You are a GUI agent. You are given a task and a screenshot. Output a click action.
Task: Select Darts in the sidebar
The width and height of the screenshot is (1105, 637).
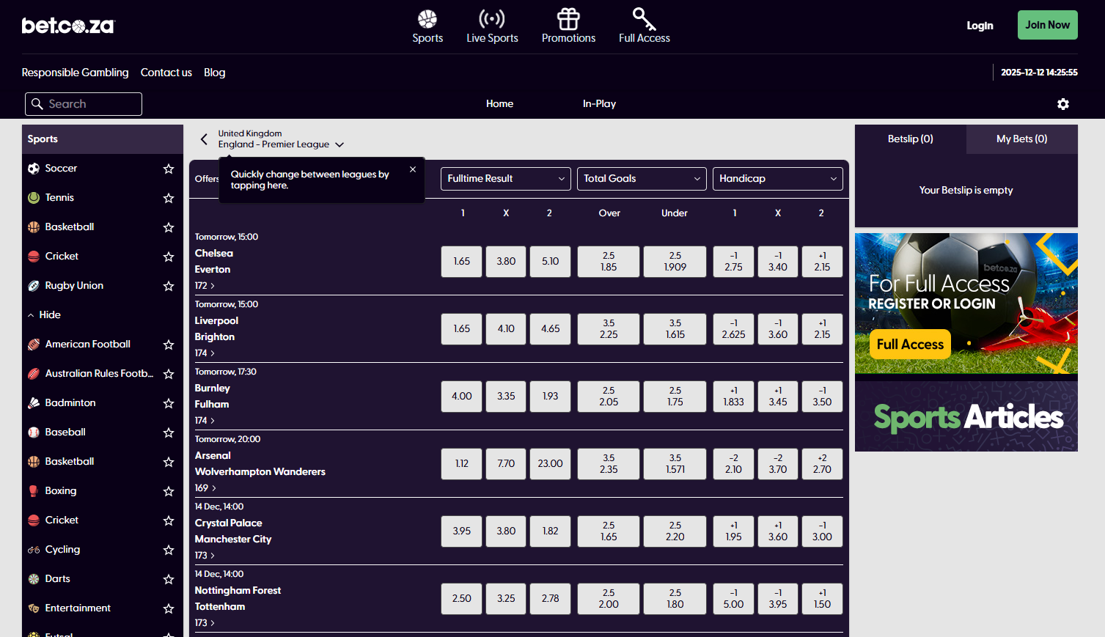[55, 578]
